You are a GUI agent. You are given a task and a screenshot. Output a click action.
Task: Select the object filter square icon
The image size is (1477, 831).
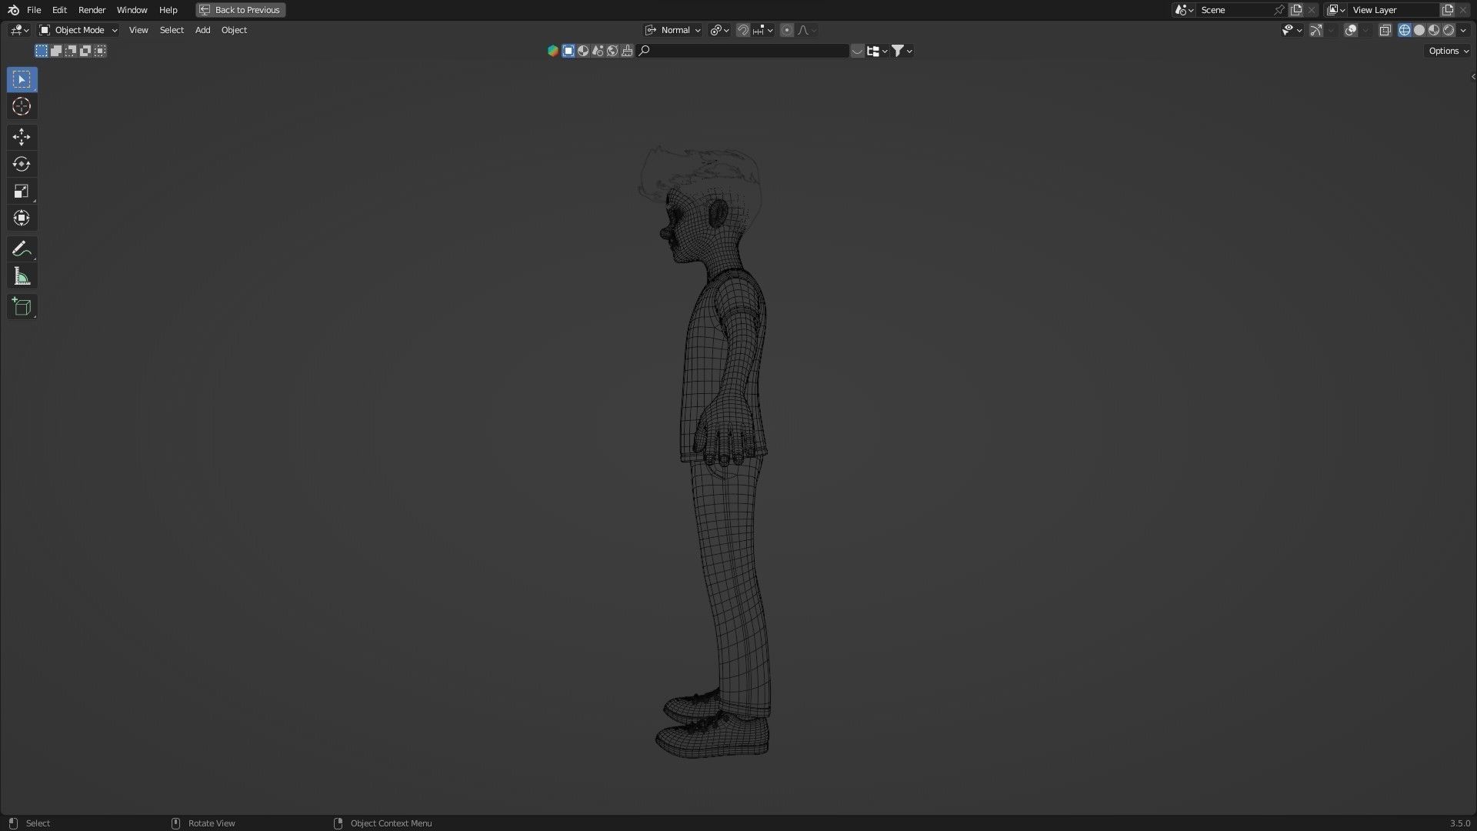568,51
